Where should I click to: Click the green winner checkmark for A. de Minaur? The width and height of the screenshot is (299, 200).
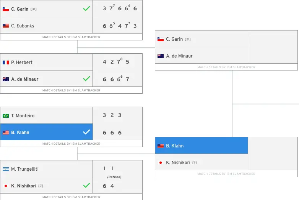tap(86, 78)
